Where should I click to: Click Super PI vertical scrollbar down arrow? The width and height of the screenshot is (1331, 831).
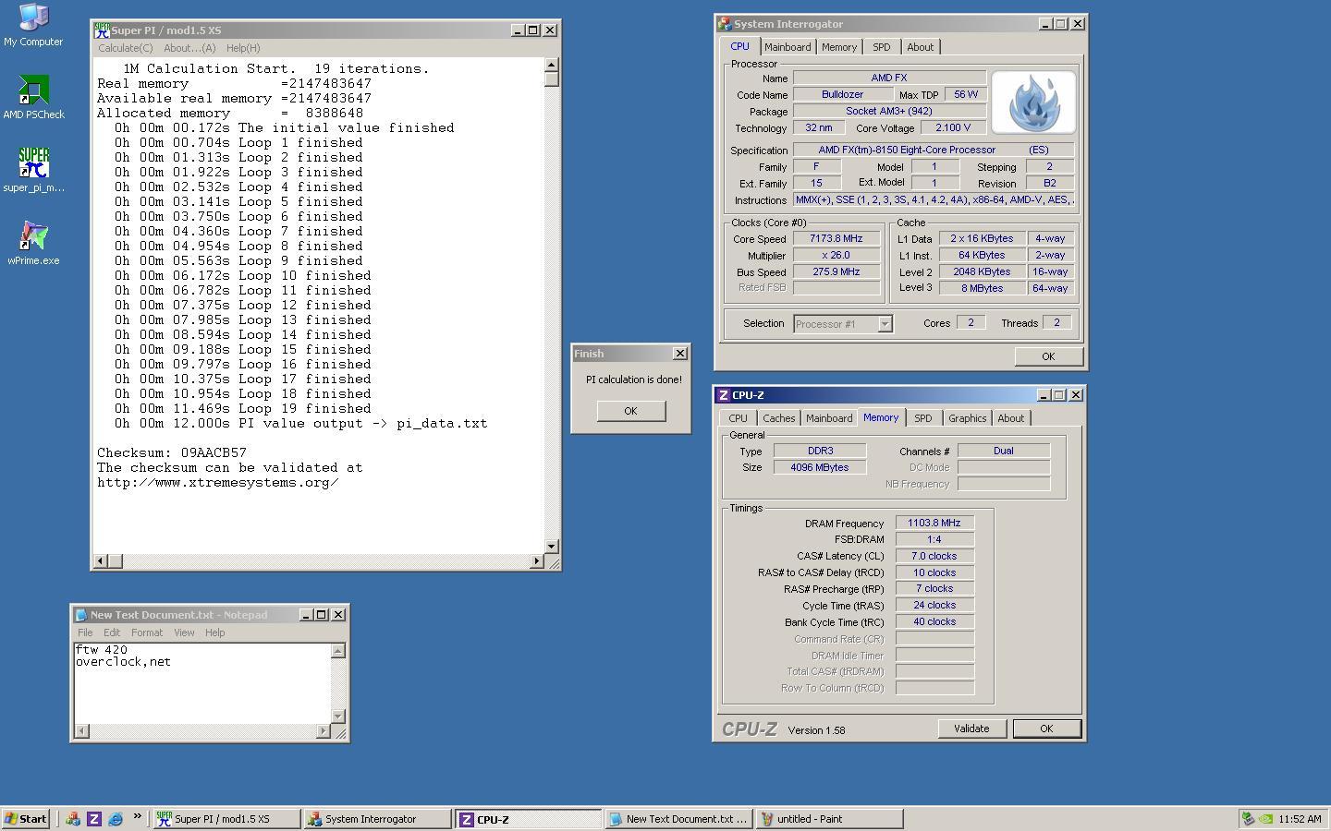(552, 547)
